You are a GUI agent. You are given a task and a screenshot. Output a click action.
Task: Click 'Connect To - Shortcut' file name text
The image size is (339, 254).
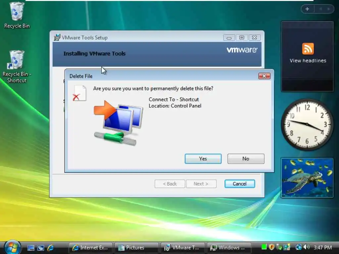pos(173,99)
